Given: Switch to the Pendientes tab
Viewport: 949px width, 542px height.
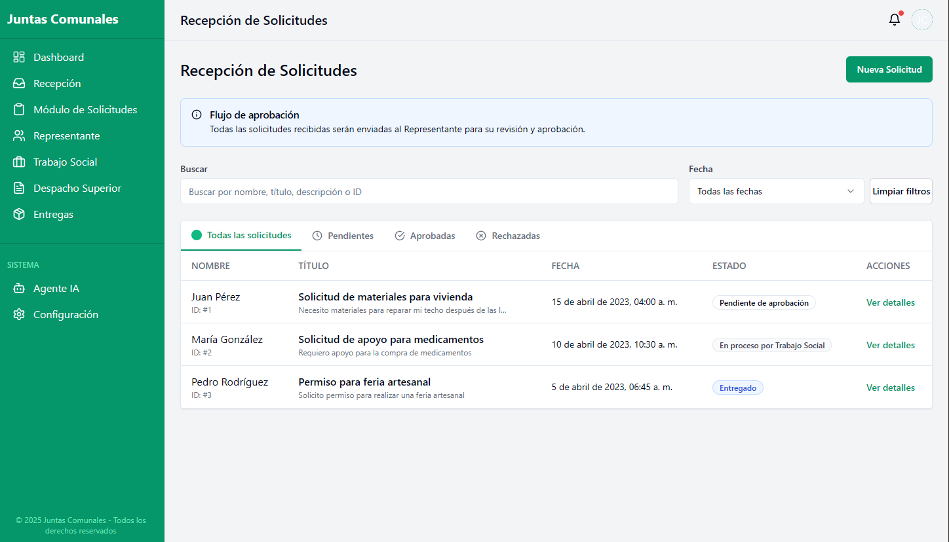Looking at the screenshot, I should pyautogui.click(x=343, y=236).
